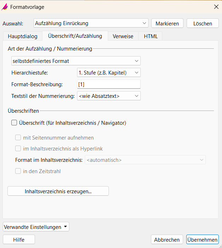Tick the in den Zeitstrahl checkbox
The image size is (222, 248).
tap(18, 171)
